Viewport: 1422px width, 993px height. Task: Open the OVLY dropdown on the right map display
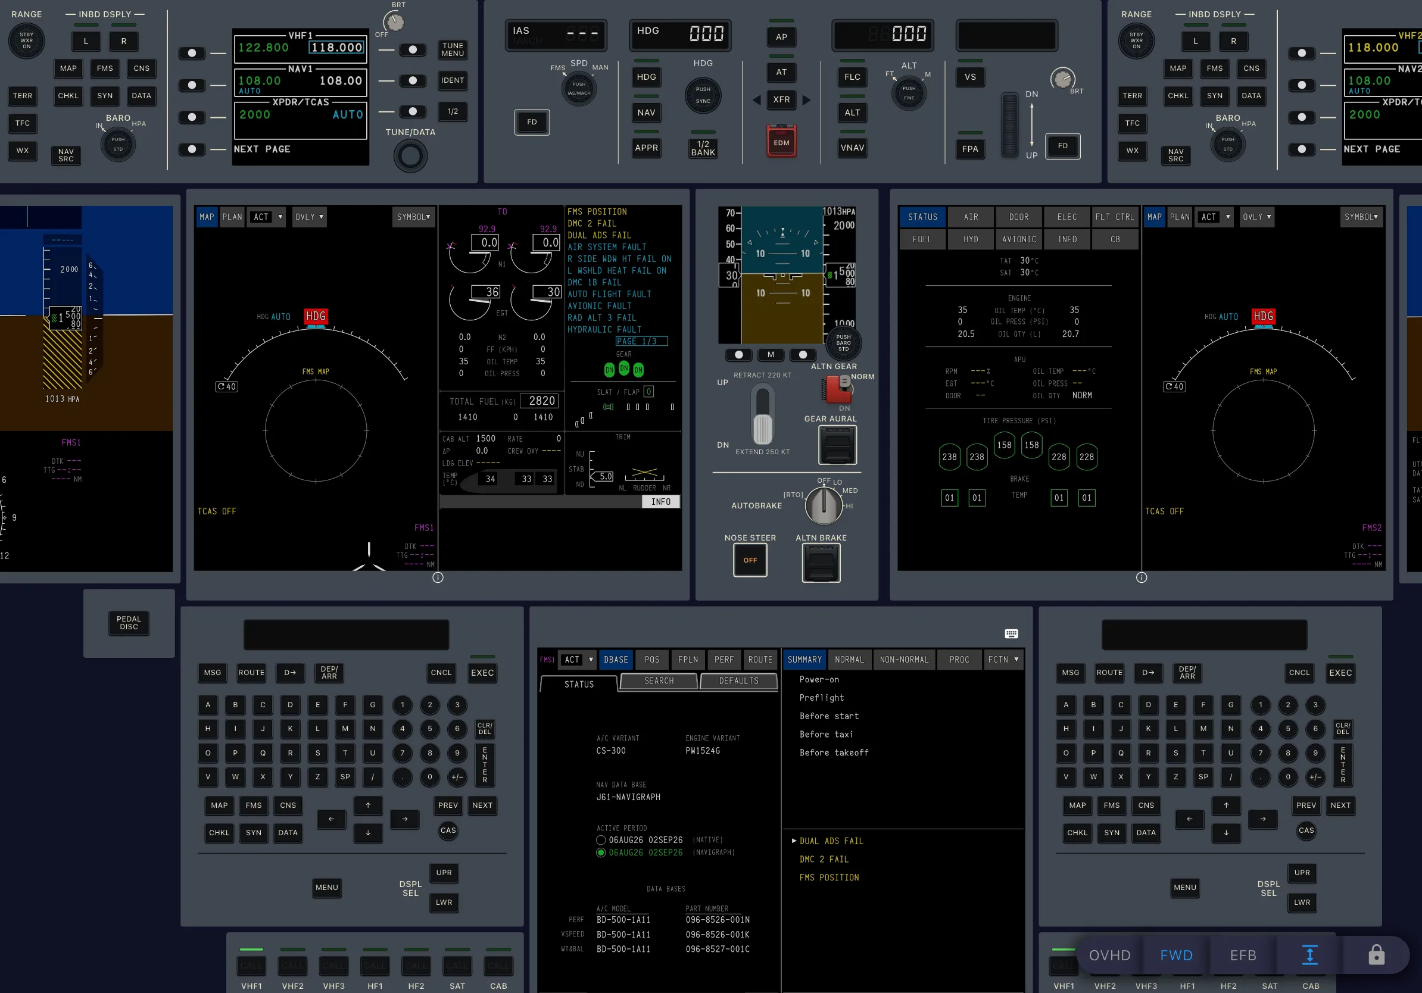[1256, 217]
